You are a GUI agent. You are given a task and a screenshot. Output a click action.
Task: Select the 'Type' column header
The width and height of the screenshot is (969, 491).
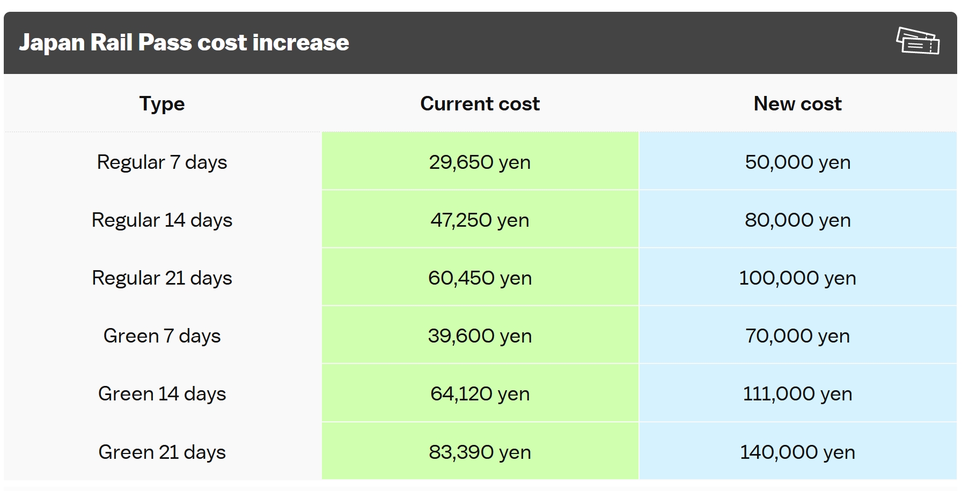click(162, 103)
